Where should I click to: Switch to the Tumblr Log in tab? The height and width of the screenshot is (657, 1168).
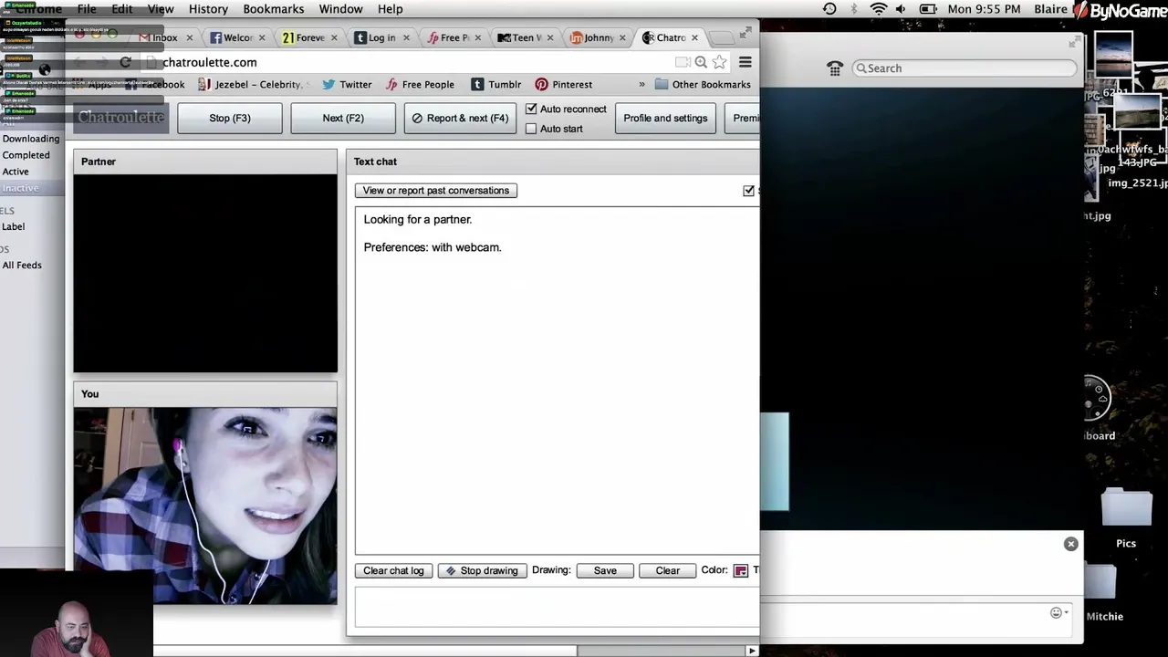(380, 37)
